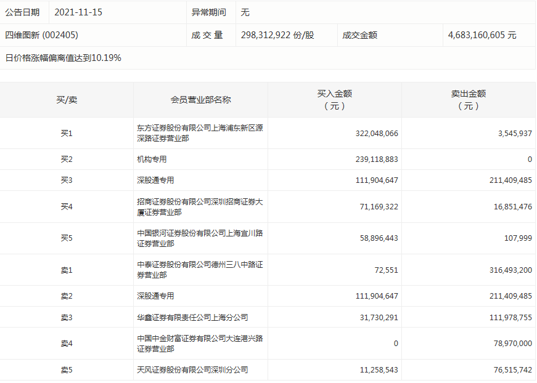Viewport: 537px width, 383px height.
Task: Click 中泰证券 德州三八中路 branch name
Action: 200,270
